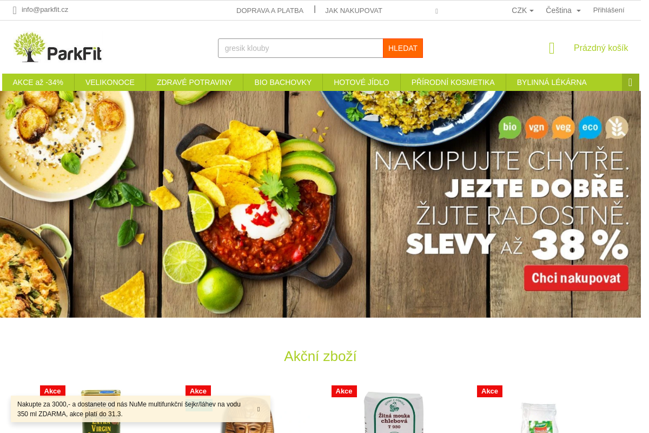Click the orange HLEDAT search button
Image resolution: width=649 pixels, height=433 pixels.
403,48
